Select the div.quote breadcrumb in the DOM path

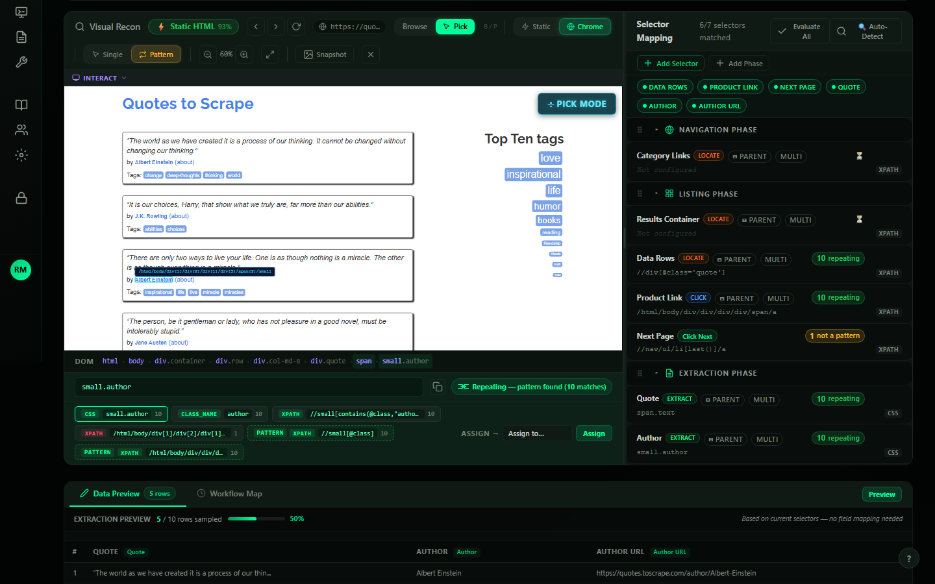coord(328,361)
